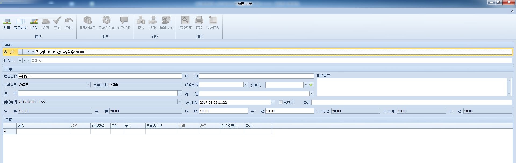The height and width of the screenshot is (163, 516).
Task: Click the 撤销 undo icon
Action: point(69,21)
